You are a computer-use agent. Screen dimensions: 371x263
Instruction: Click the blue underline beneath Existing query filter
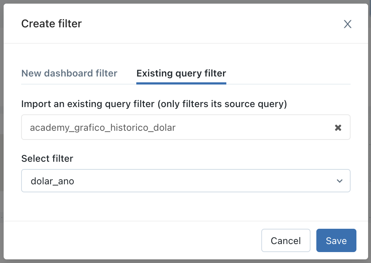[x=181, y=83]
